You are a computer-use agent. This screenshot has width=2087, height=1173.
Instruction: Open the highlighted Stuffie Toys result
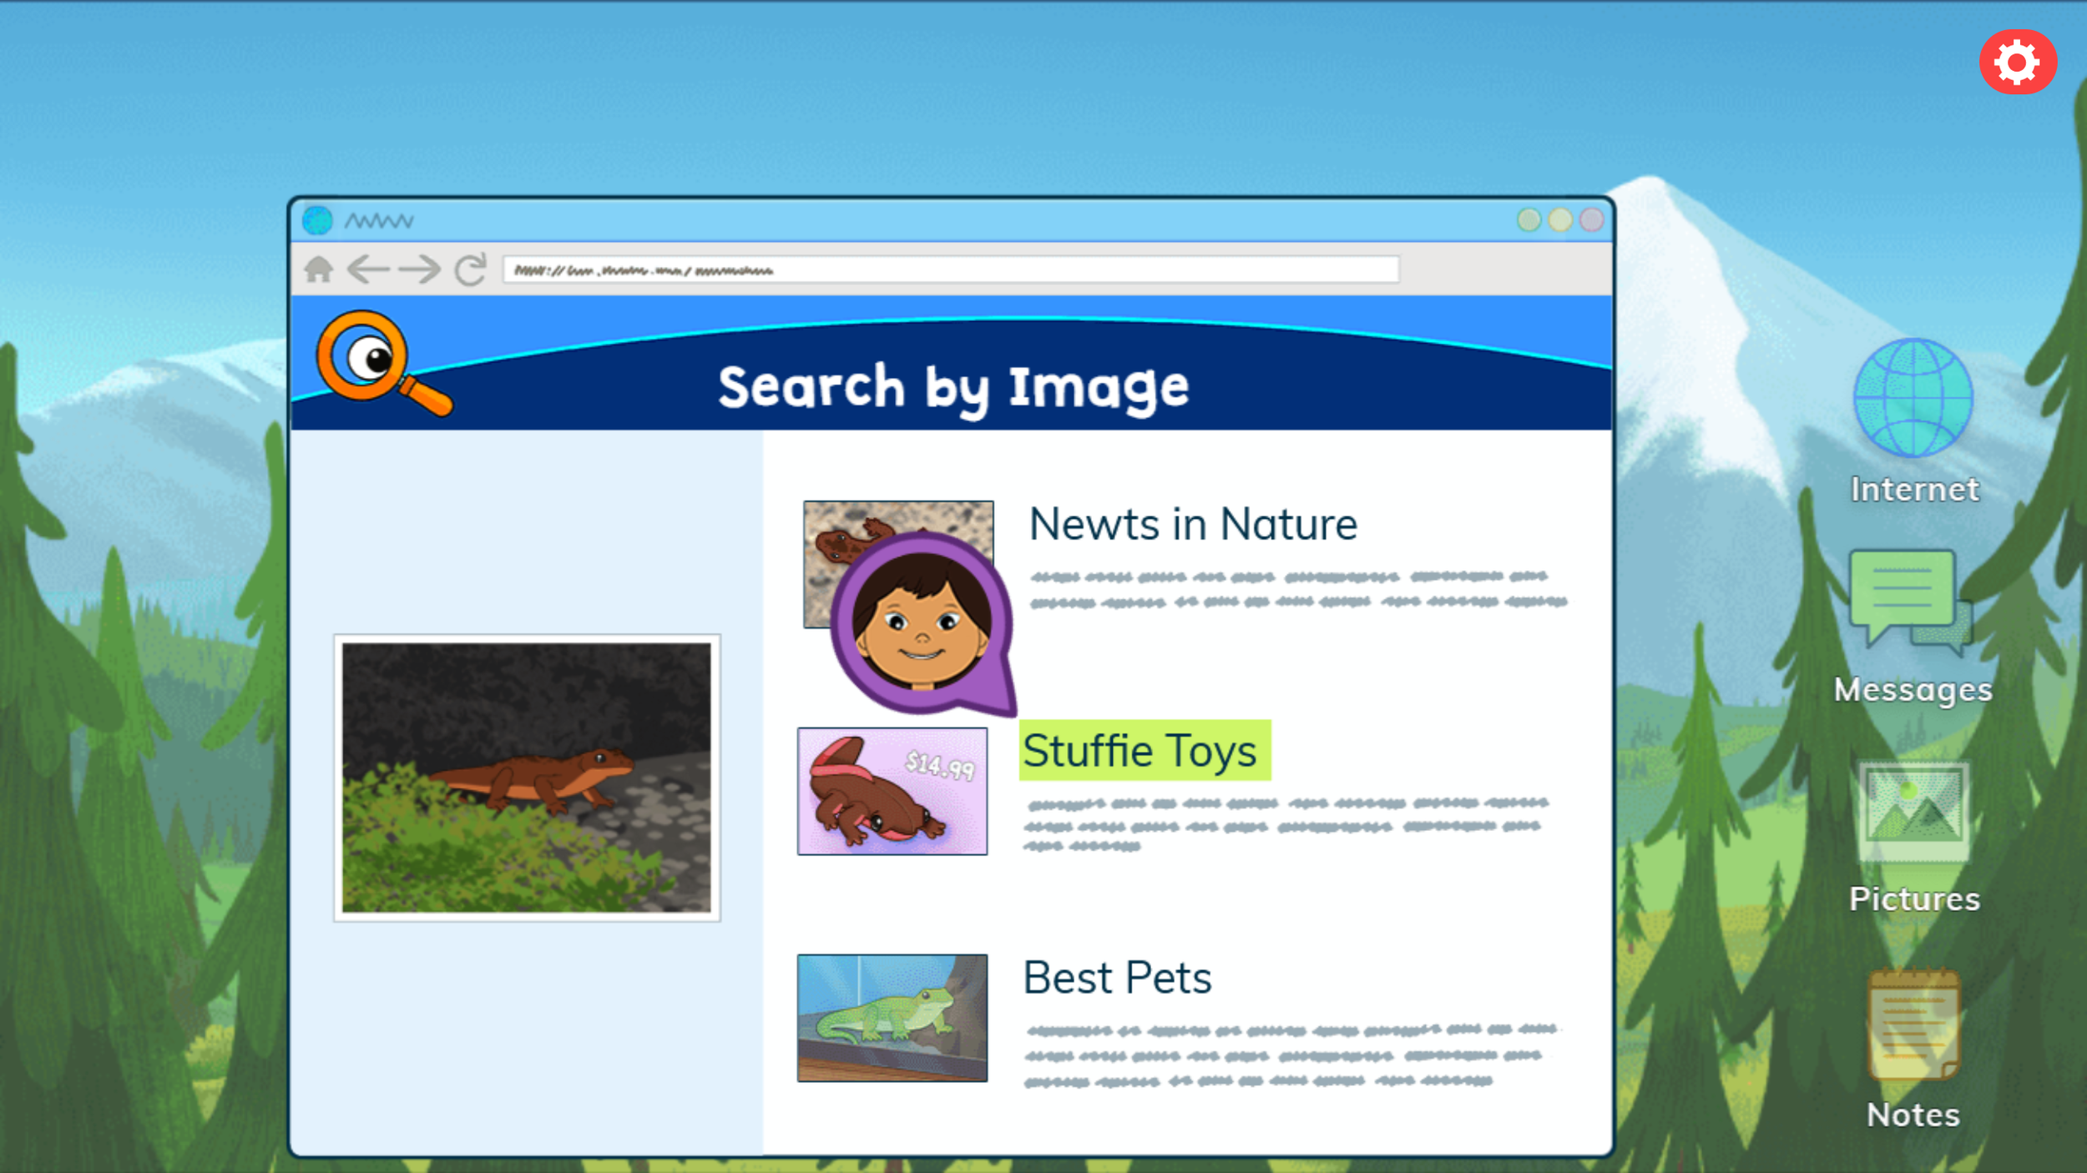coord(1140,751)
